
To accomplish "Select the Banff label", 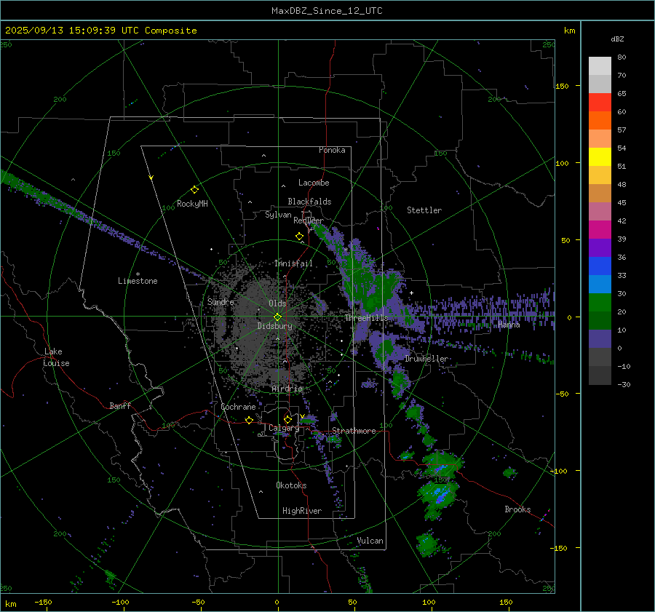I will [x=120, y=405].
